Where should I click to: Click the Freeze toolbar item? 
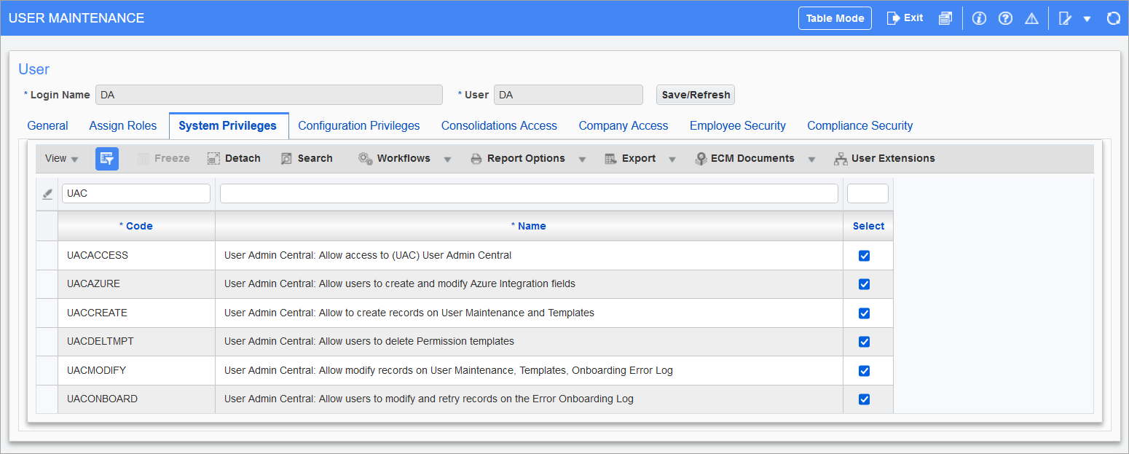tap(164, 158)
